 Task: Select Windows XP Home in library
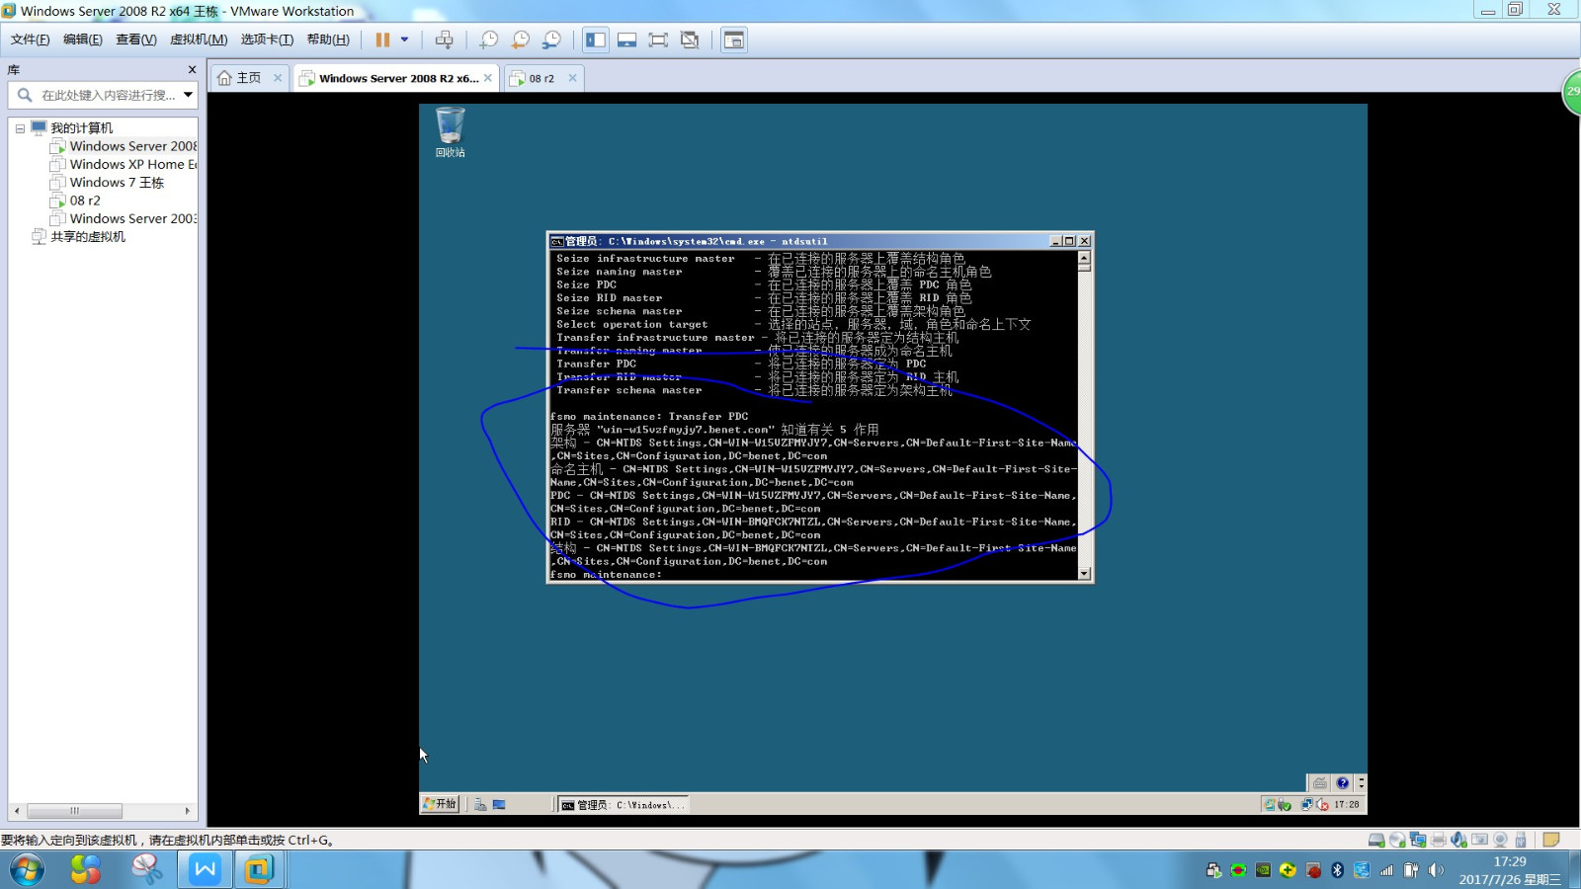point(124,164)
